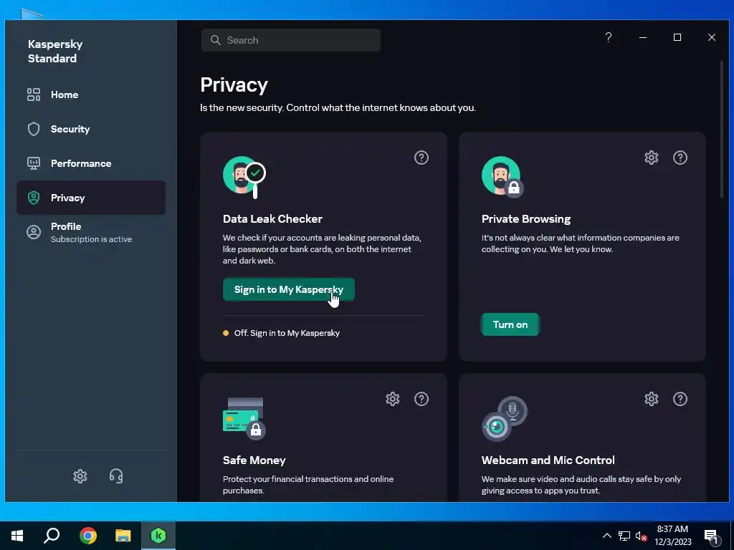This screenshot has width=734, height=550.
Task: Open Windows notification center
Action: [x=712, y=536]
